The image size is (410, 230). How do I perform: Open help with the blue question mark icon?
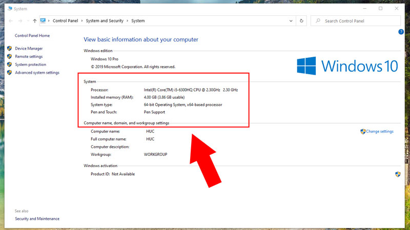tap(401, 32)
